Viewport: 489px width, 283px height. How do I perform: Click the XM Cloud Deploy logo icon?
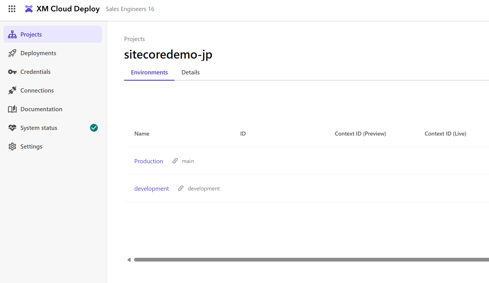tap(29, 9)
